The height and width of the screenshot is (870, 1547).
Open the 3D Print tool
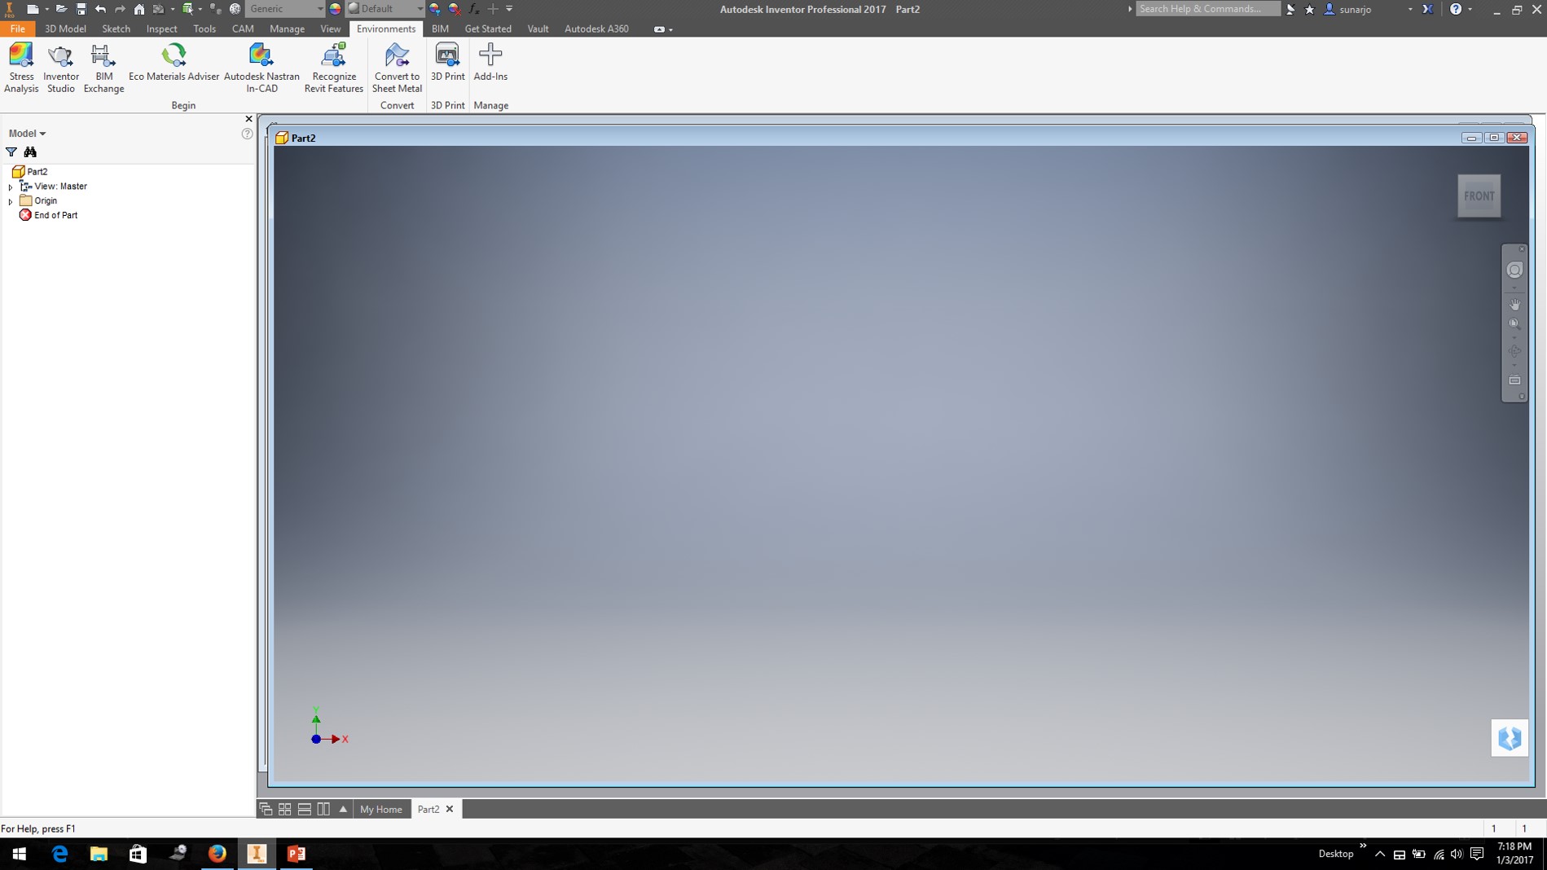click(447, 65)
